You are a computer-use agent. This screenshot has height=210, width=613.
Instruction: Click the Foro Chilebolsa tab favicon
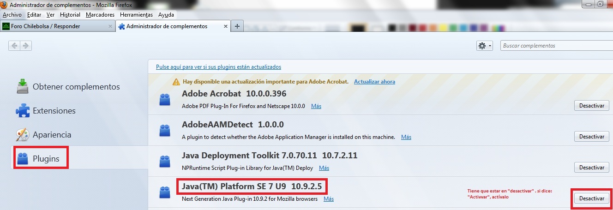(x=6, y=26)
